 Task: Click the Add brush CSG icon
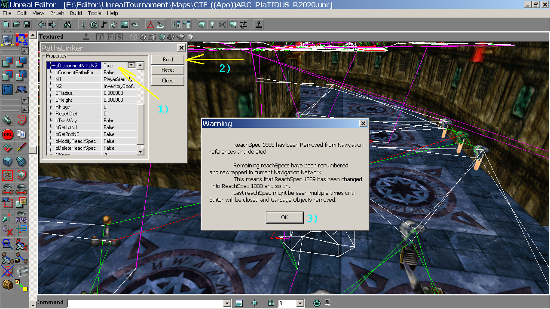pos(7,63)
